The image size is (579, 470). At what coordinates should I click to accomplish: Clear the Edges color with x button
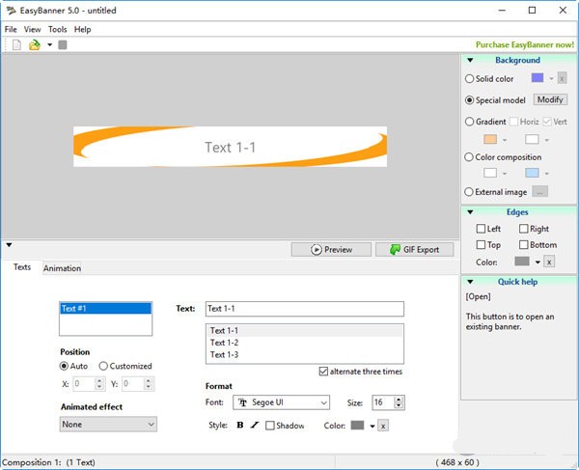(549, 262)
